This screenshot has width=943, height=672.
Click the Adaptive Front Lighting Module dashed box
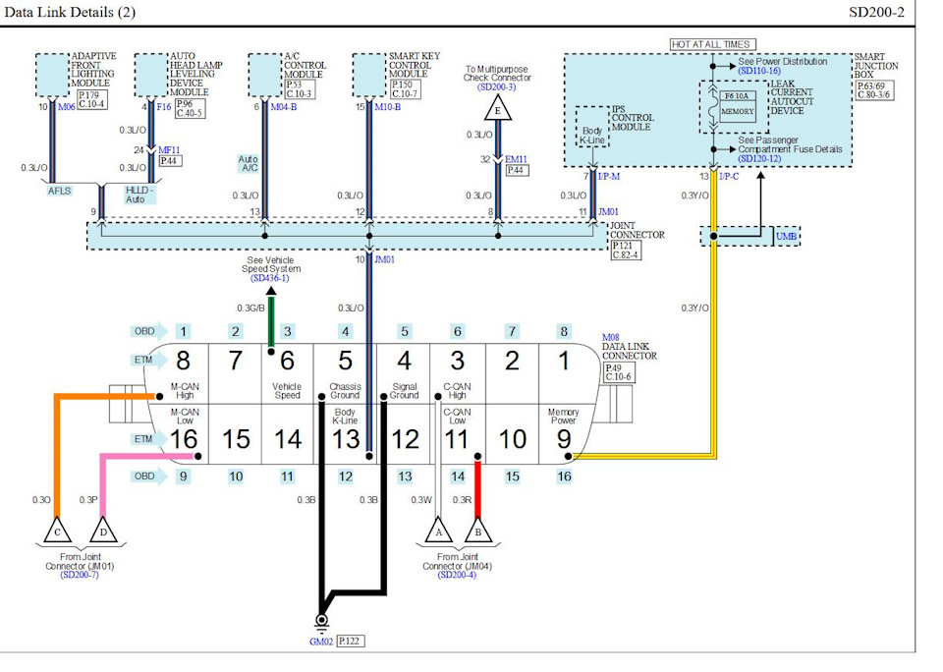pos(52,75)
